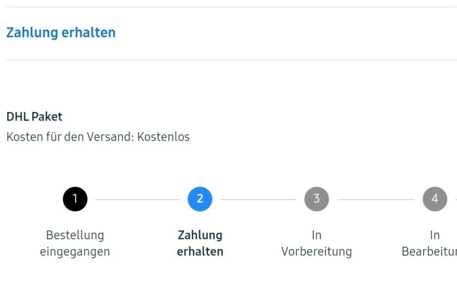Click the word "eingegangen" under step 1
Image resolution: width=457 pixels, height=291 pixels.
click(x=75, y=252)
